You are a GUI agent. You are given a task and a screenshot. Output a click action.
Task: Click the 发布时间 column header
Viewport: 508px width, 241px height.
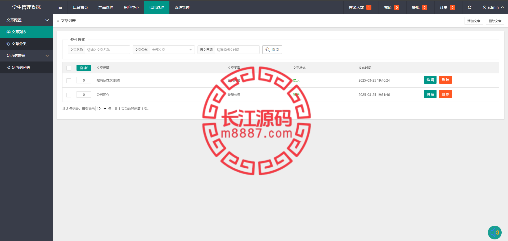(x=365, y=68)
